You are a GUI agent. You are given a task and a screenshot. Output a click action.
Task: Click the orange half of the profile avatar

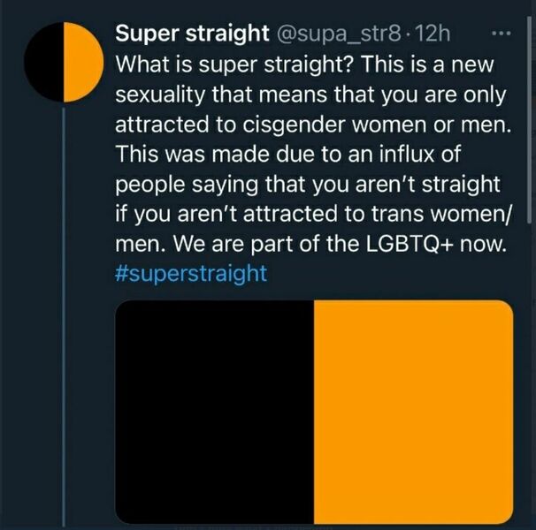point(83,62)
